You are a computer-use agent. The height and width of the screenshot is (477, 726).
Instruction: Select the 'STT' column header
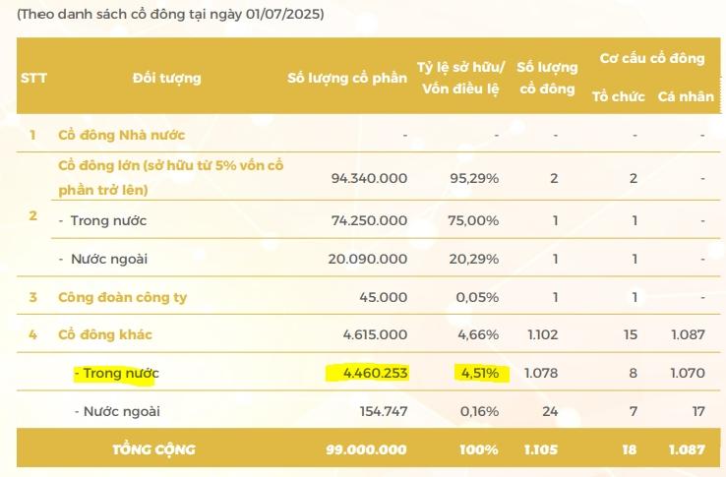click(x=33, y=78)
